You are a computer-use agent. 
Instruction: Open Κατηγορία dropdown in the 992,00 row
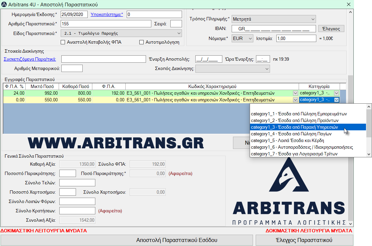pos(336,93)
